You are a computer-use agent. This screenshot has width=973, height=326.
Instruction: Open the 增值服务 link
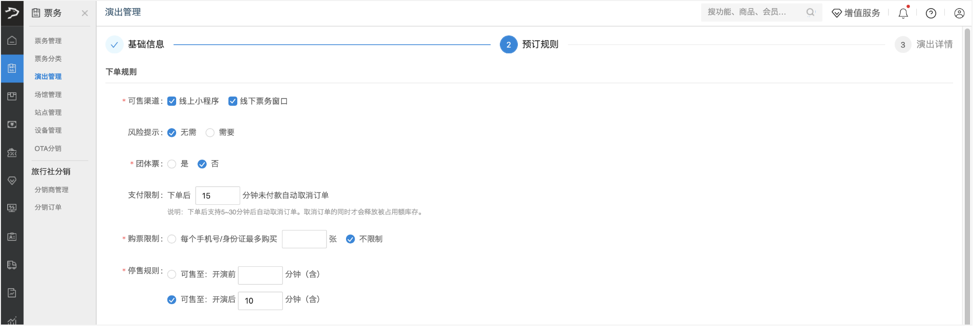click(x=856, y=13)
